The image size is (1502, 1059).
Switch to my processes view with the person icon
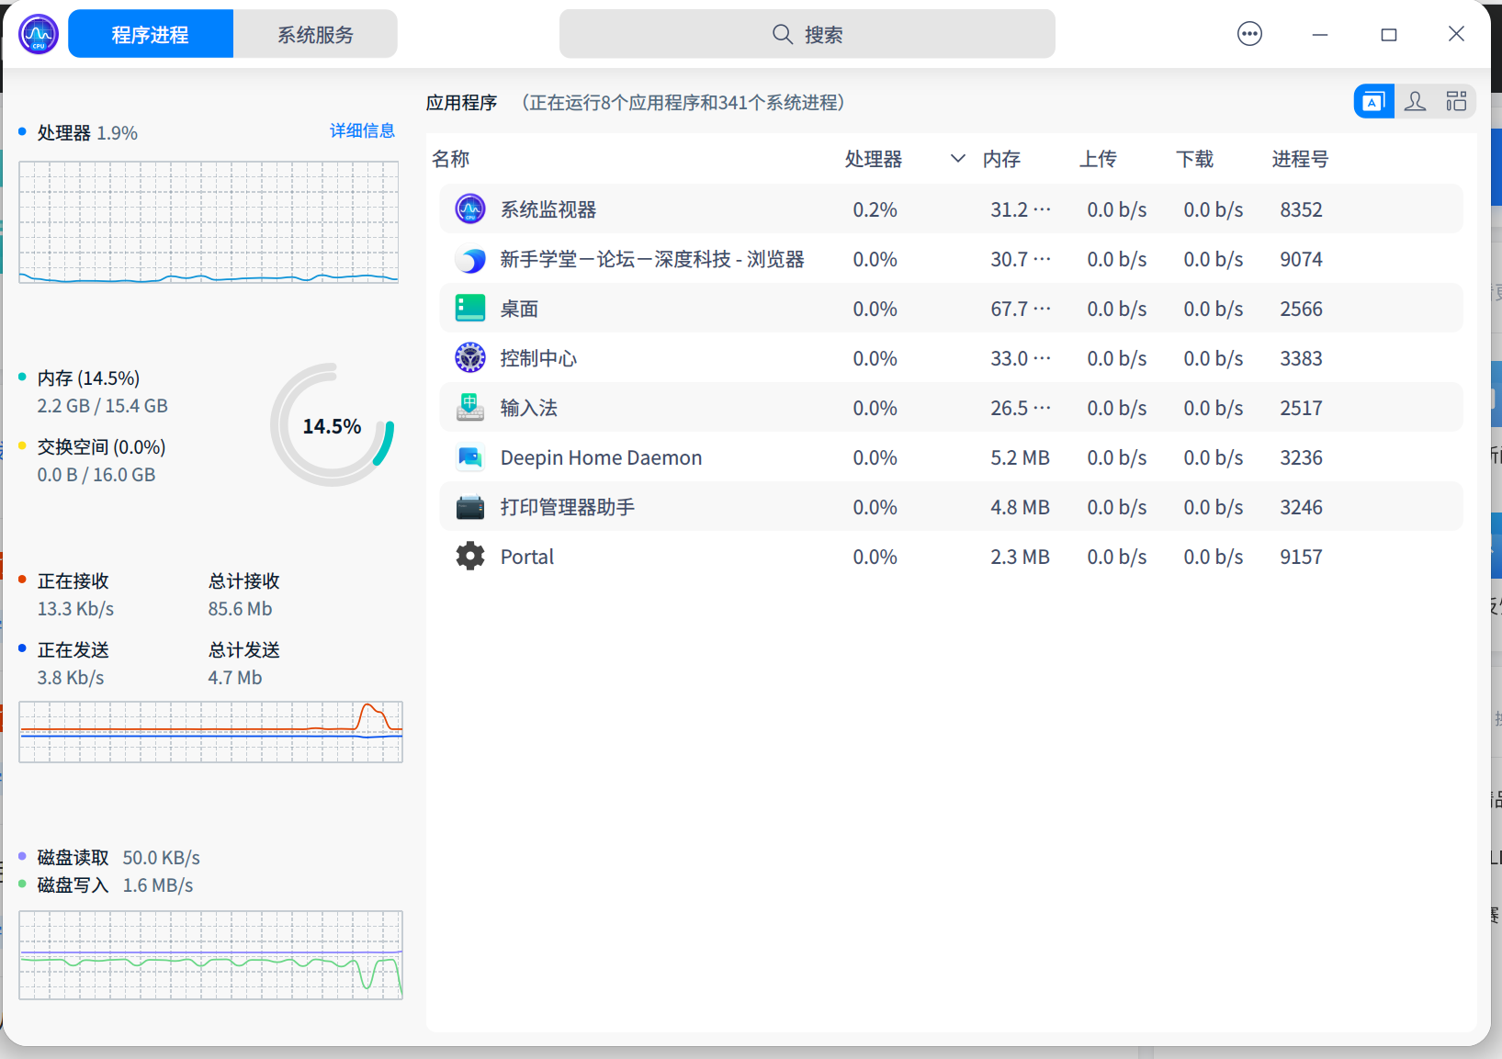click(1415, 101)
